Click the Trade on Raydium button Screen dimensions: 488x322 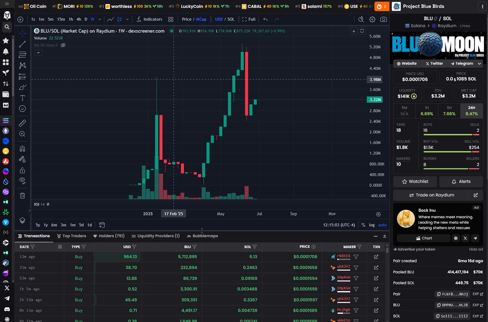click(431, 195)
